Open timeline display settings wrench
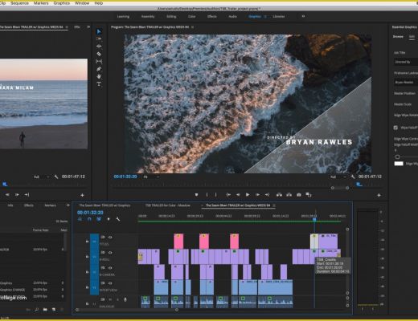418x321 pixels. [x=118, y=219]
